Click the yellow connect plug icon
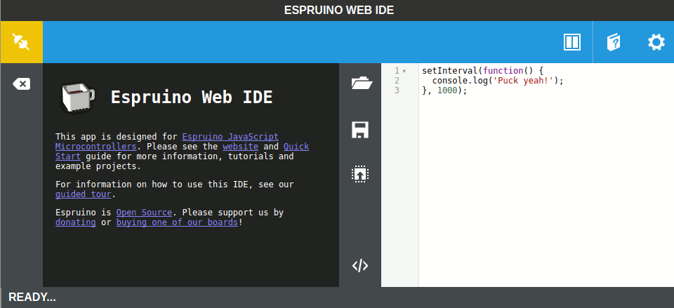Image resolution: width=674 pixels, height=308 pixels. [21, 42]
